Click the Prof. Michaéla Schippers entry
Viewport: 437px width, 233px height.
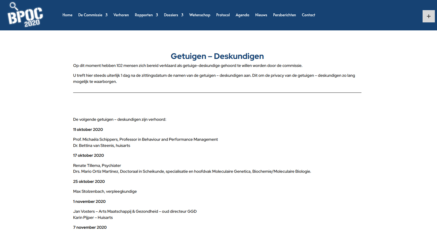145,139
